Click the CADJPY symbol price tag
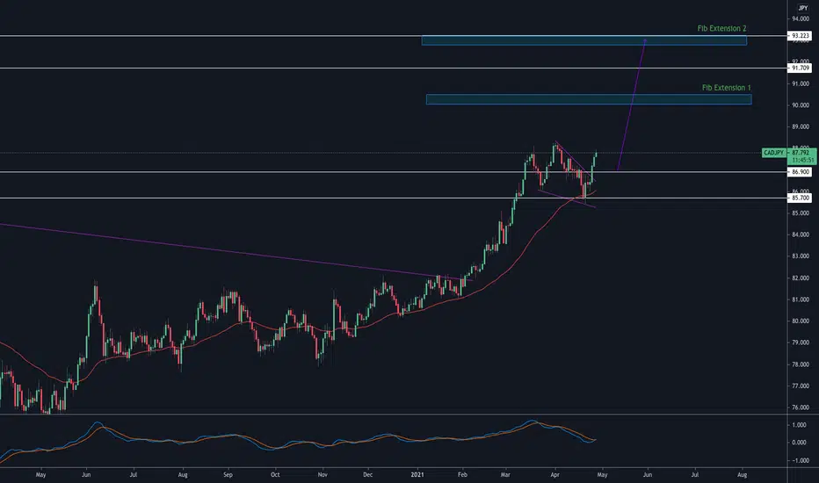The width and height of the screenshot is (819, 483). 773,153
